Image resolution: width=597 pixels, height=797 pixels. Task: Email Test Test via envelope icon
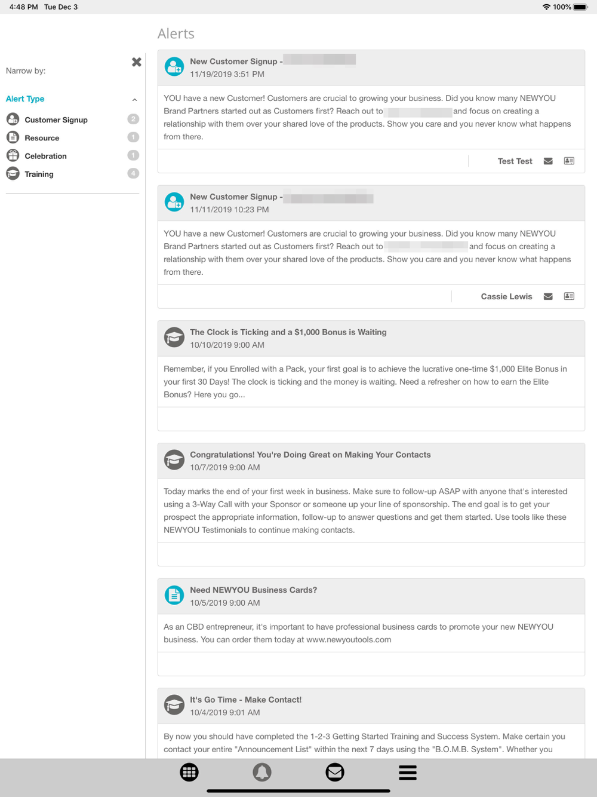point(548,161)
